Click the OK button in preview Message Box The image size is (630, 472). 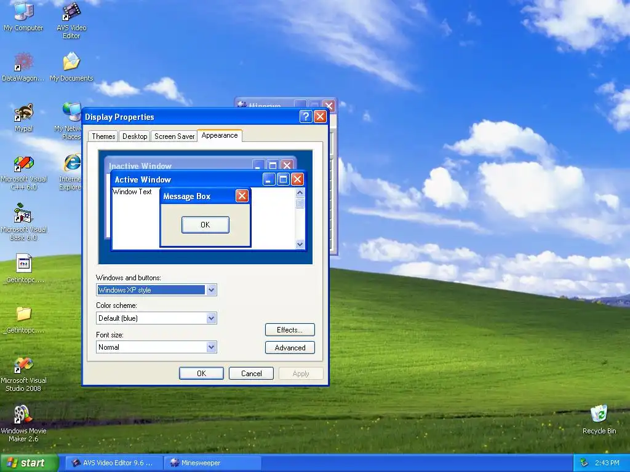[205, 225]
